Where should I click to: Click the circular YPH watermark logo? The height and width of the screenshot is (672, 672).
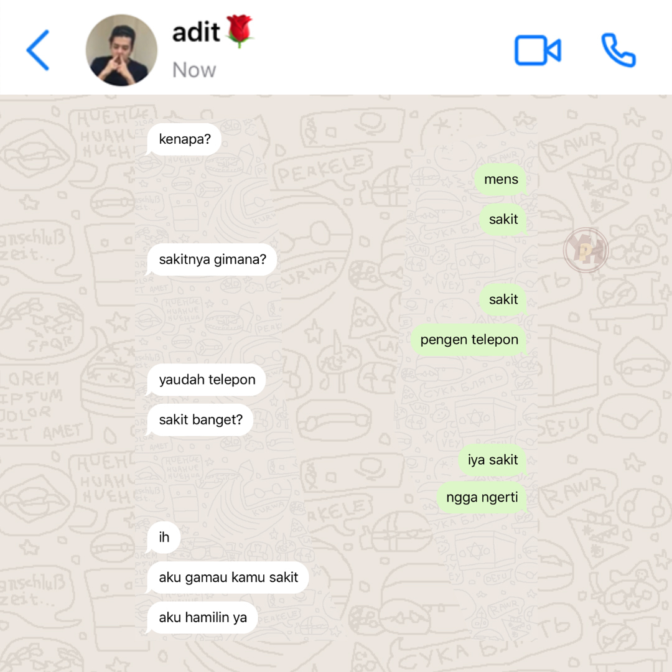pos(586,250)
